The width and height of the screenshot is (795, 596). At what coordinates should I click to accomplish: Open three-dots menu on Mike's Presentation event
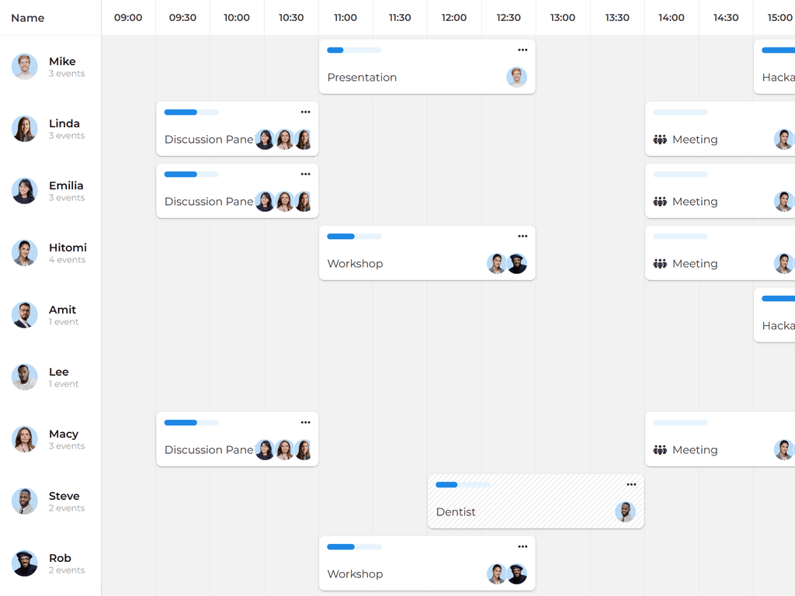522,50
